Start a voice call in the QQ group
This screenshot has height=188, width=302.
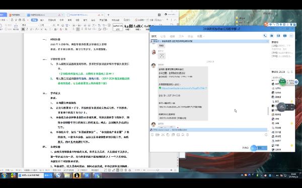click(265, 36)
